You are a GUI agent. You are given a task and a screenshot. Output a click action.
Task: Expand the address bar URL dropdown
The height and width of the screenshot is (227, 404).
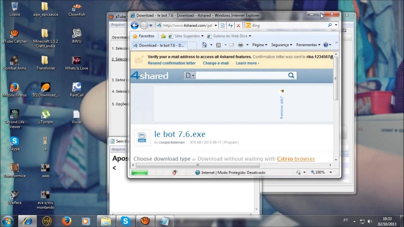pos(216,26)
